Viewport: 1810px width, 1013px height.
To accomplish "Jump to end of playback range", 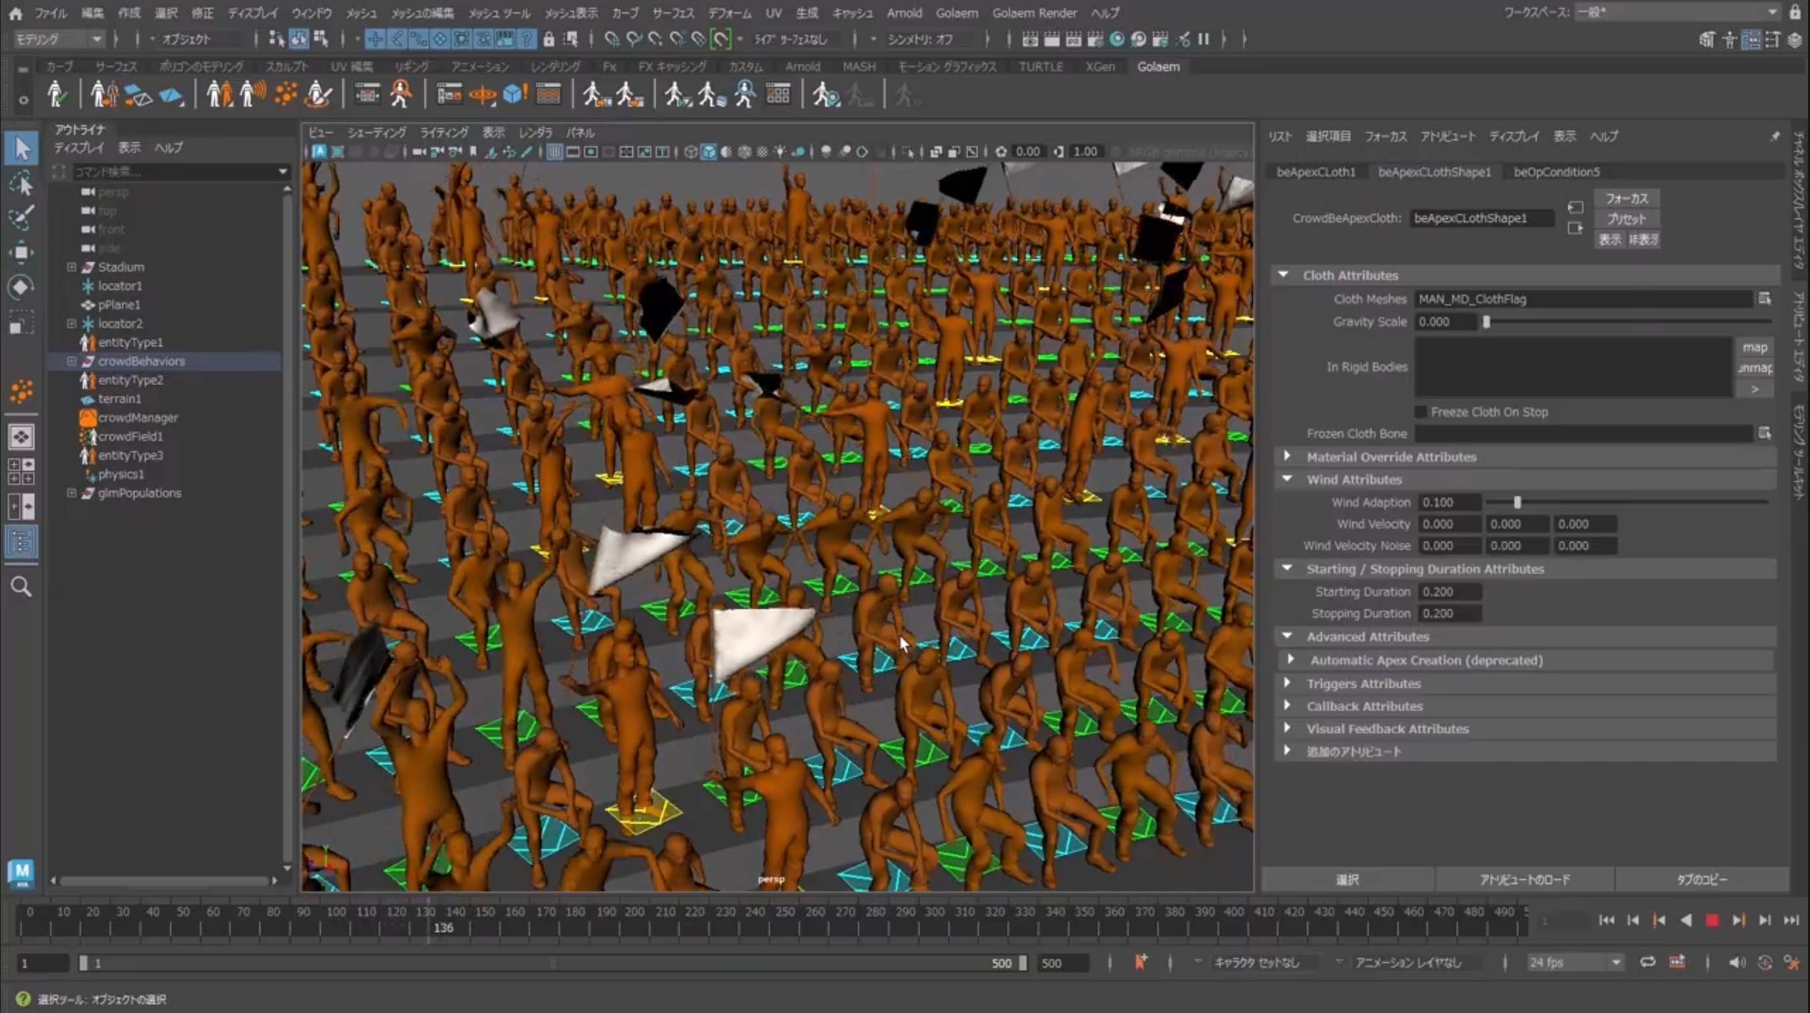I will click(1791, 920).
